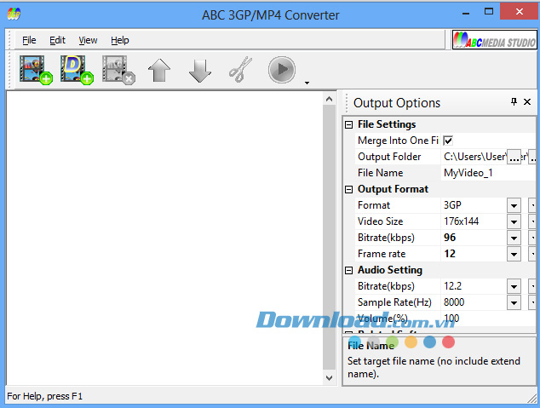This screenshot has width=540, height=408.
Task: Select the Format property label
Action: click(374, 205)
